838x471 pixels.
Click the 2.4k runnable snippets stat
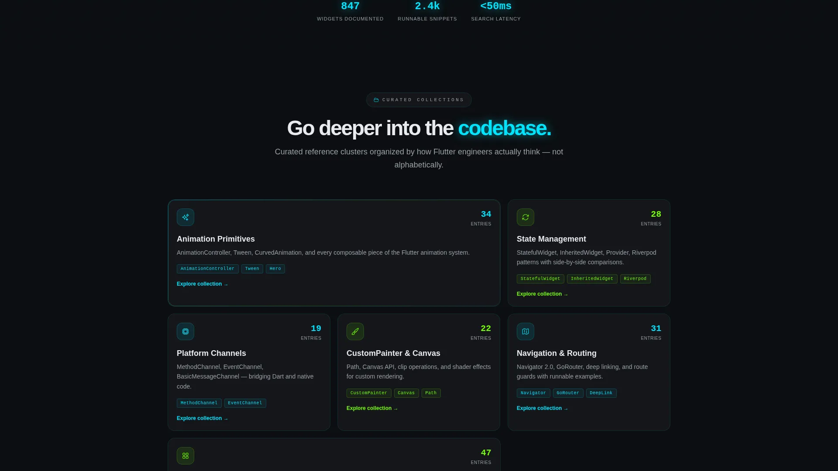[427, 11]
